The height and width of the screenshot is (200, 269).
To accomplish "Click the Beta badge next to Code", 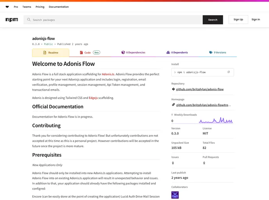I will 97,52.
